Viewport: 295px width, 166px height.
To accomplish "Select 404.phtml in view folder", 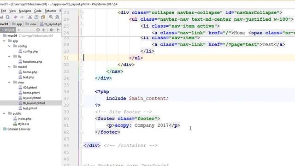I will coord(29,88).
